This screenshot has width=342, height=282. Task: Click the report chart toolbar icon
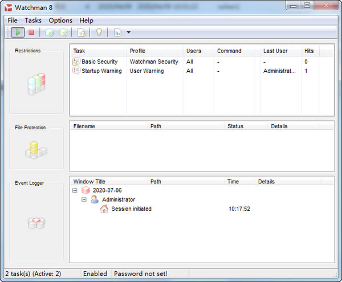(x=117, y=32)
